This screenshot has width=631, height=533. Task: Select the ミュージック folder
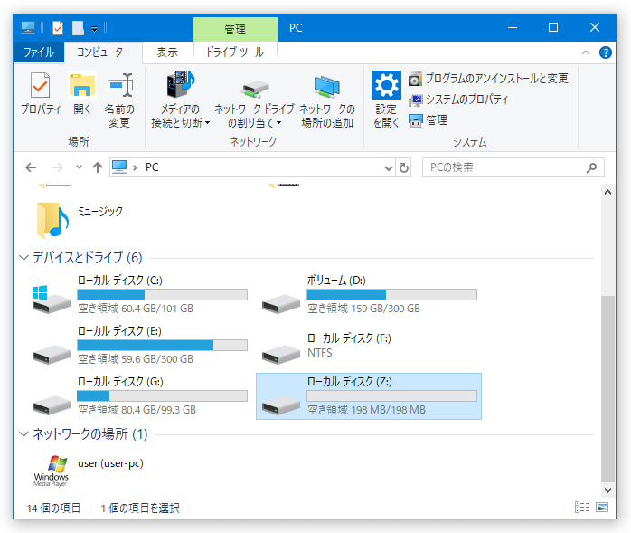[79, 219]
